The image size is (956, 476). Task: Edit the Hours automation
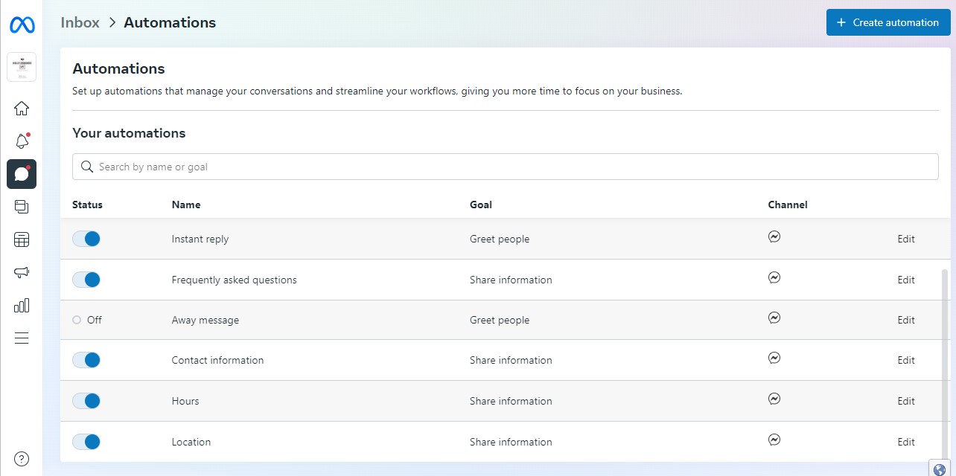tap(905, 401)
